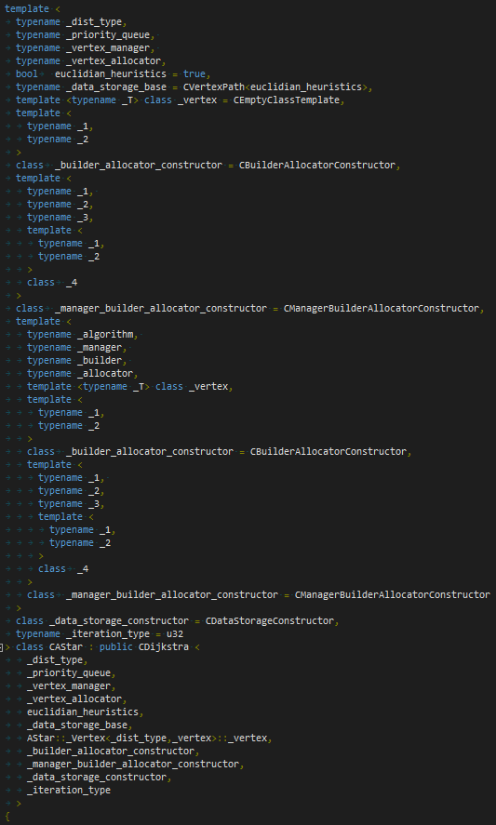Image resolution: width=496 pixels, height=825 pixels.
Task: Click the first 'template' keyword at top
Action: (27, 9)
